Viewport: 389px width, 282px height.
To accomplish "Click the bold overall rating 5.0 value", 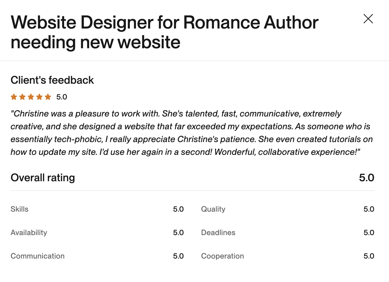I will [366, 178].
